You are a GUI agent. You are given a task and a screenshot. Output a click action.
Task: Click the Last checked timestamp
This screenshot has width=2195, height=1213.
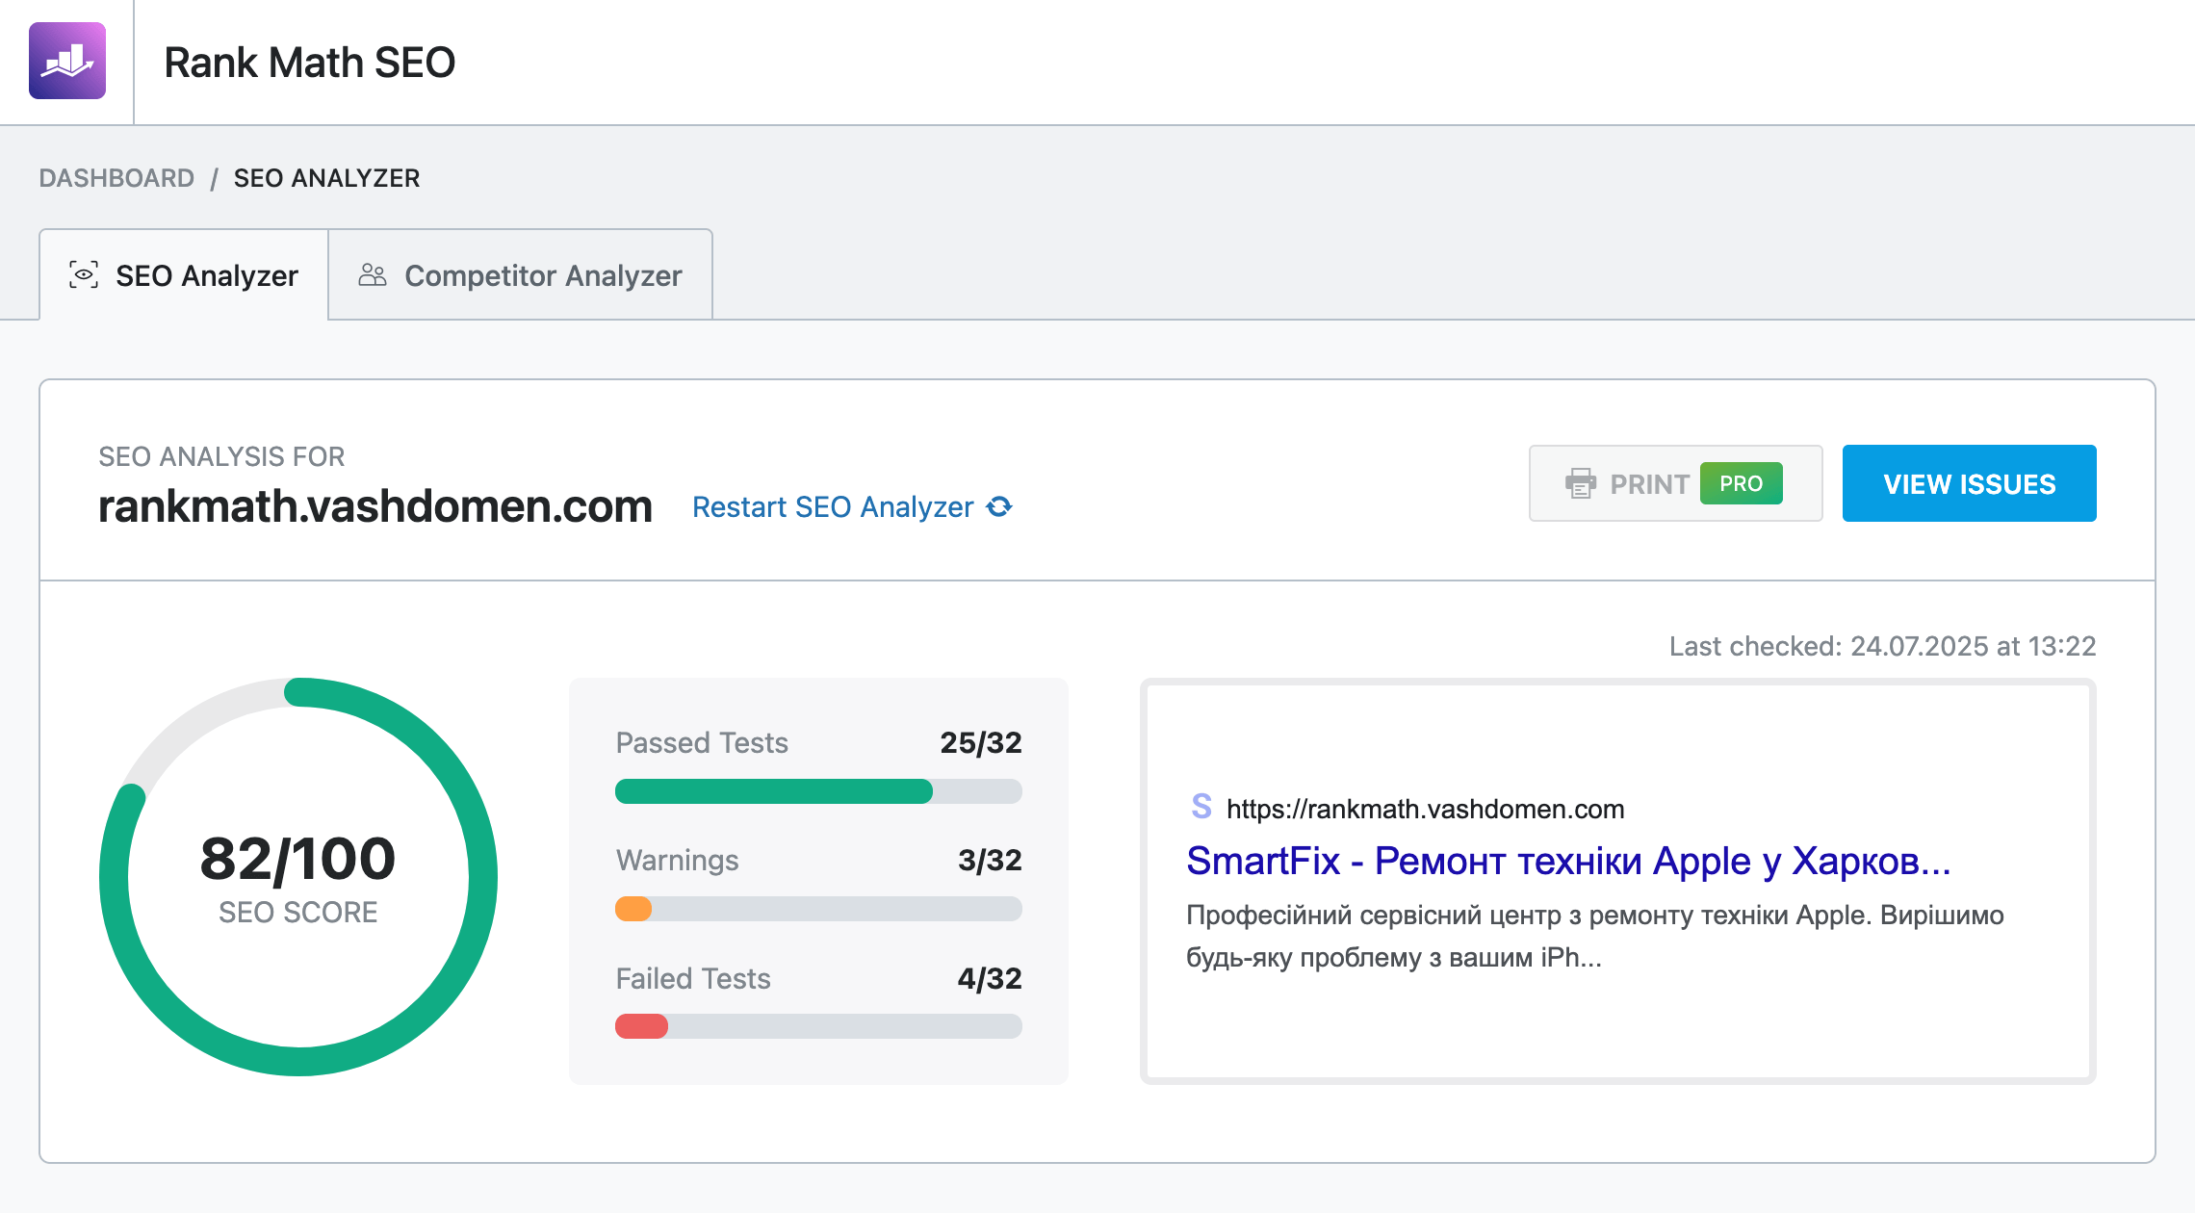pos(1882,646)
